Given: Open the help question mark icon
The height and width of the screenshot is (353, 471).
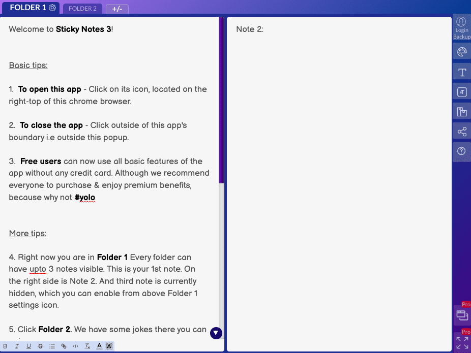Looking at the screenshot, I should pos(462,151).
